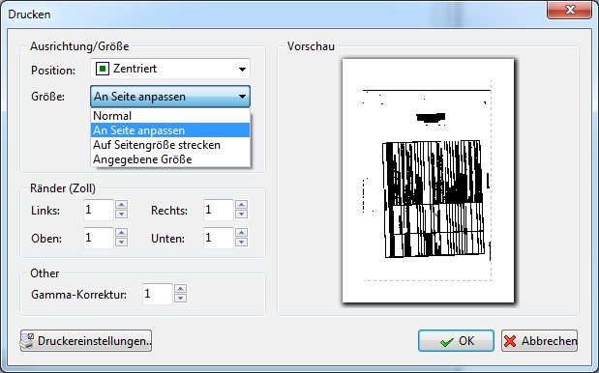Screen dimensions: 599x373
Task: Click the page preview thumbnail
Action: [x=429, y=181]
